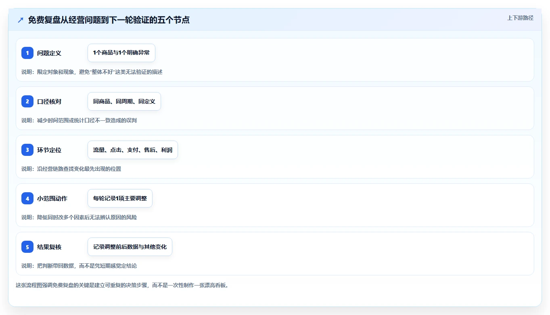Click the '流量、点击、支付、售后、利润' chip
550x315 pixels.
click(x=133, y=150)
